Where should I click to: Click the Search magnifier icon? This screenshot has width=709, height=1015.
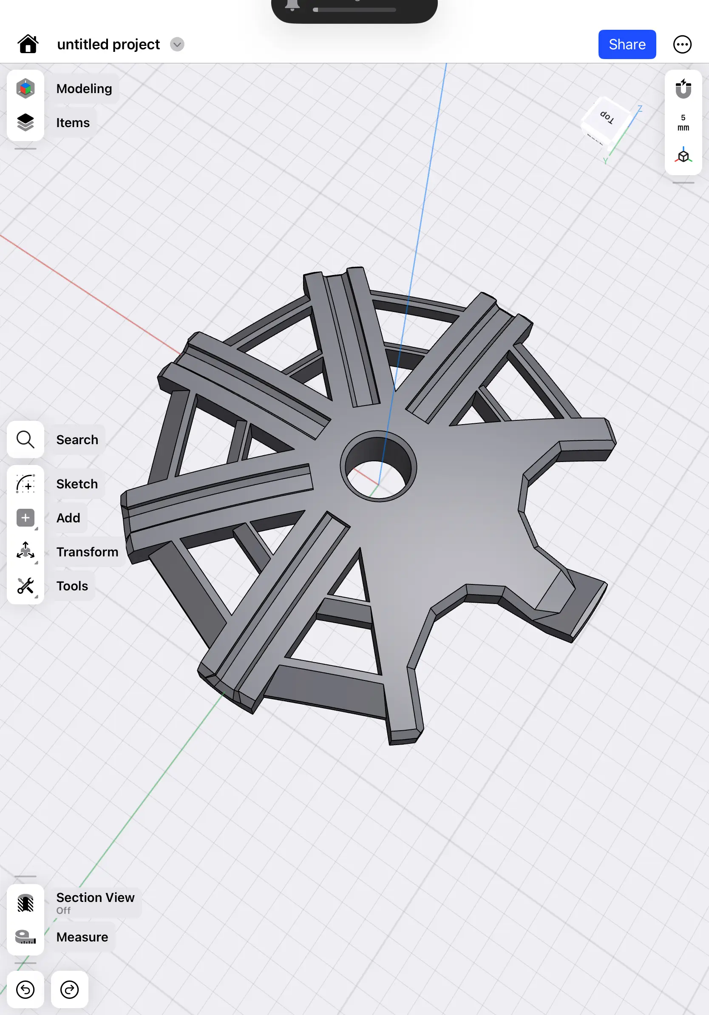[26, 439]
